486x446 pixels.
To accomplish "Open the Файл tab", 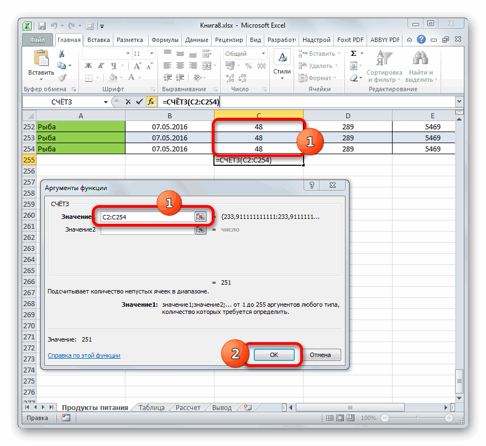I will 37,40.
